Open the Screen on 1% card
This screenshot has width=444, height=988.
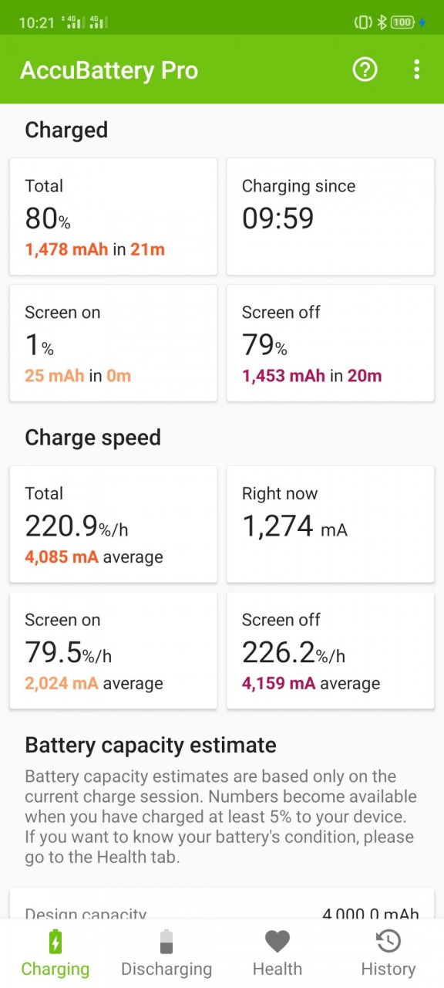[x=113, y=343]
